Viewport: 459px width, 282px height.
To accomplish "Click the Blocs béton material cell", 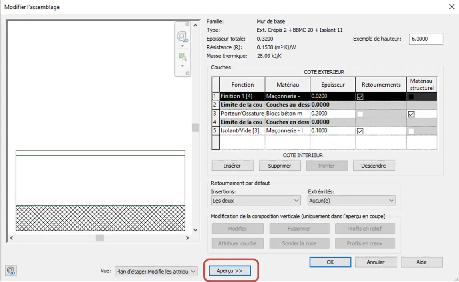I will point(288,114).
